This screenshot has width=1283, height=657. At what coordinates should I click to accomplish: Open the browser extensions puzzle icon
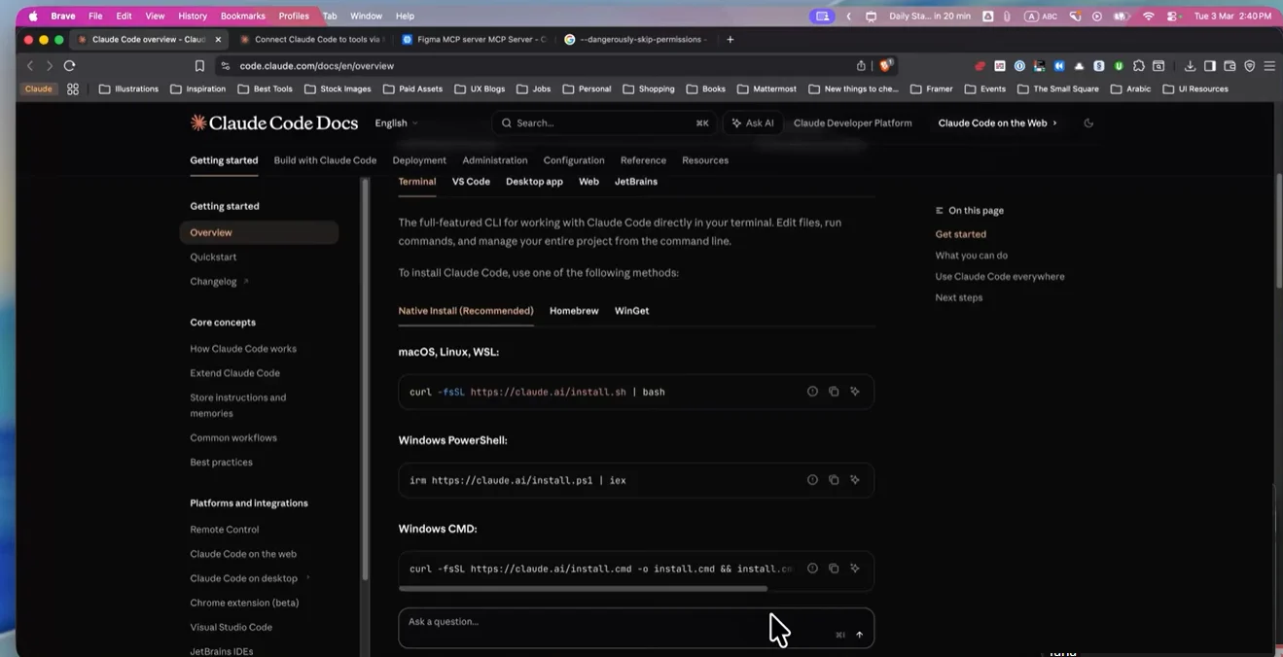pos(1139,66)
